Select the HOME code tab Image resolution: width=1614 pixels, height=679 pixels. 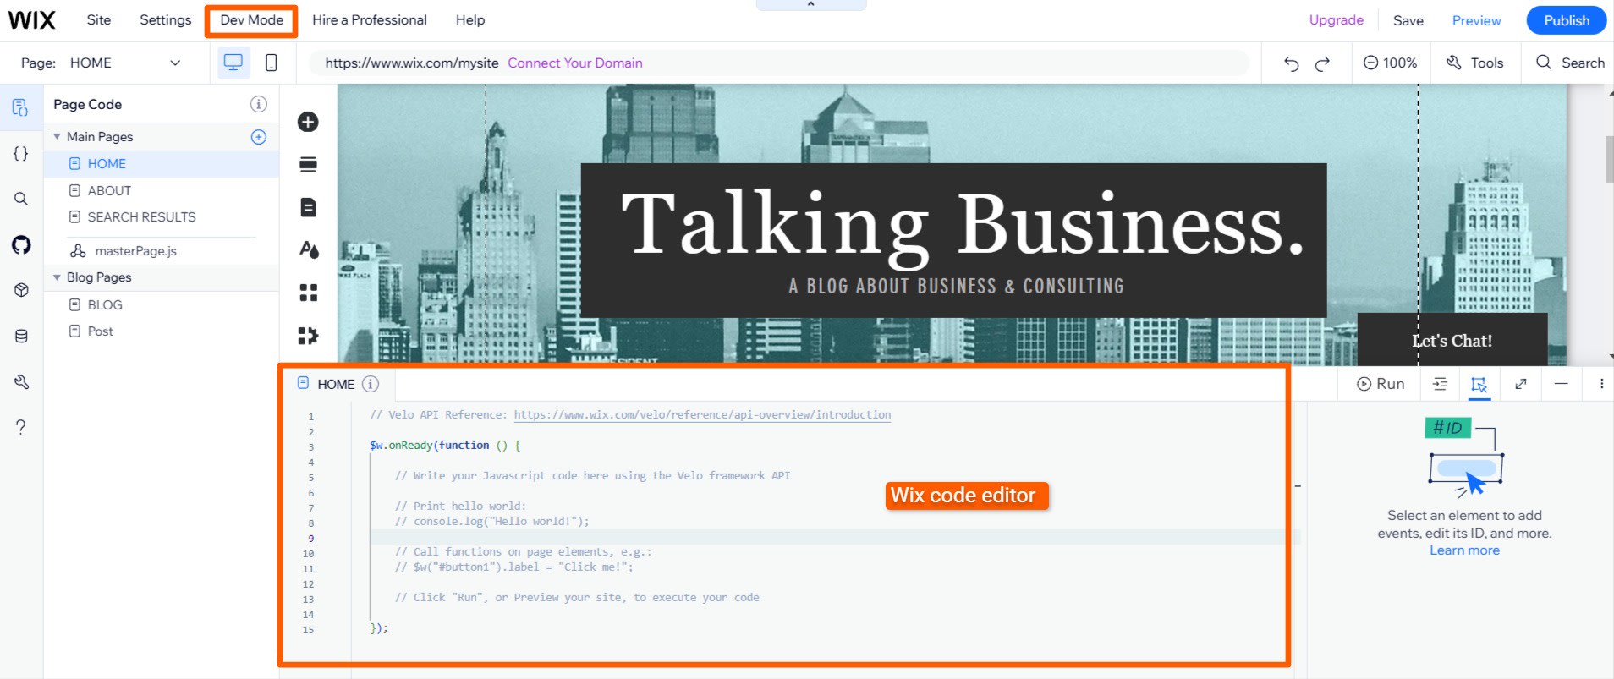click(x=336, y=384)
